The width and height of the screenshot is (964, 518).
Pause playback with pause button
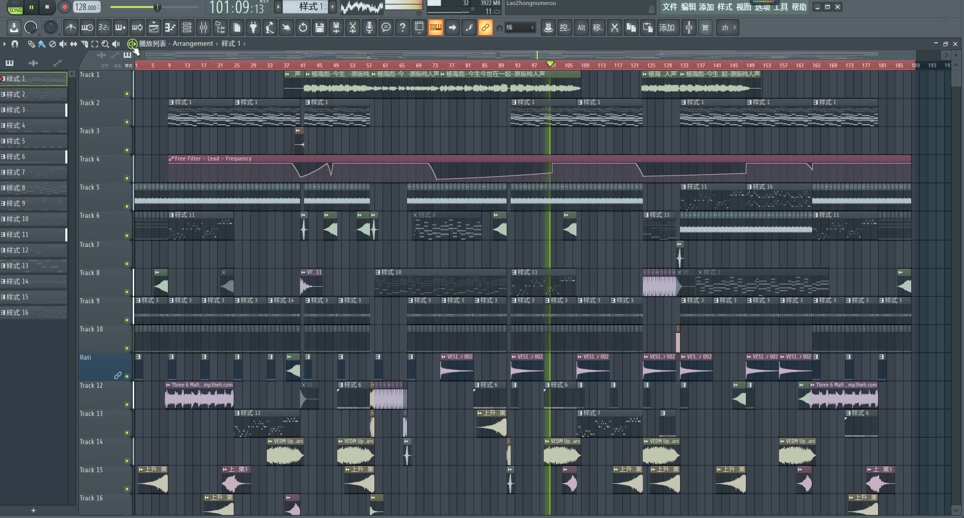[x=31, y=7]
